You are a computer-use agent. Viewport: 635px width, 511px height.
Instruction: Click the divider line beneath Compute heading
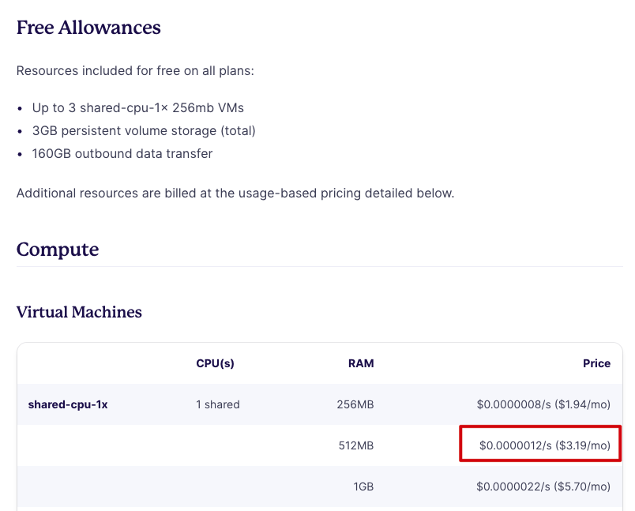[320, 267]
